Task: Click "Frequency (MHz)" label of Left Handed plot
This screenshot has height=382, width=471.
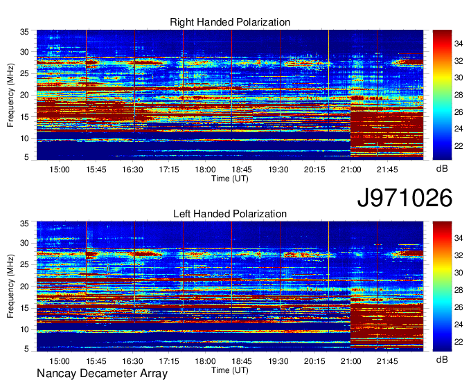Action: pos(10,286)
